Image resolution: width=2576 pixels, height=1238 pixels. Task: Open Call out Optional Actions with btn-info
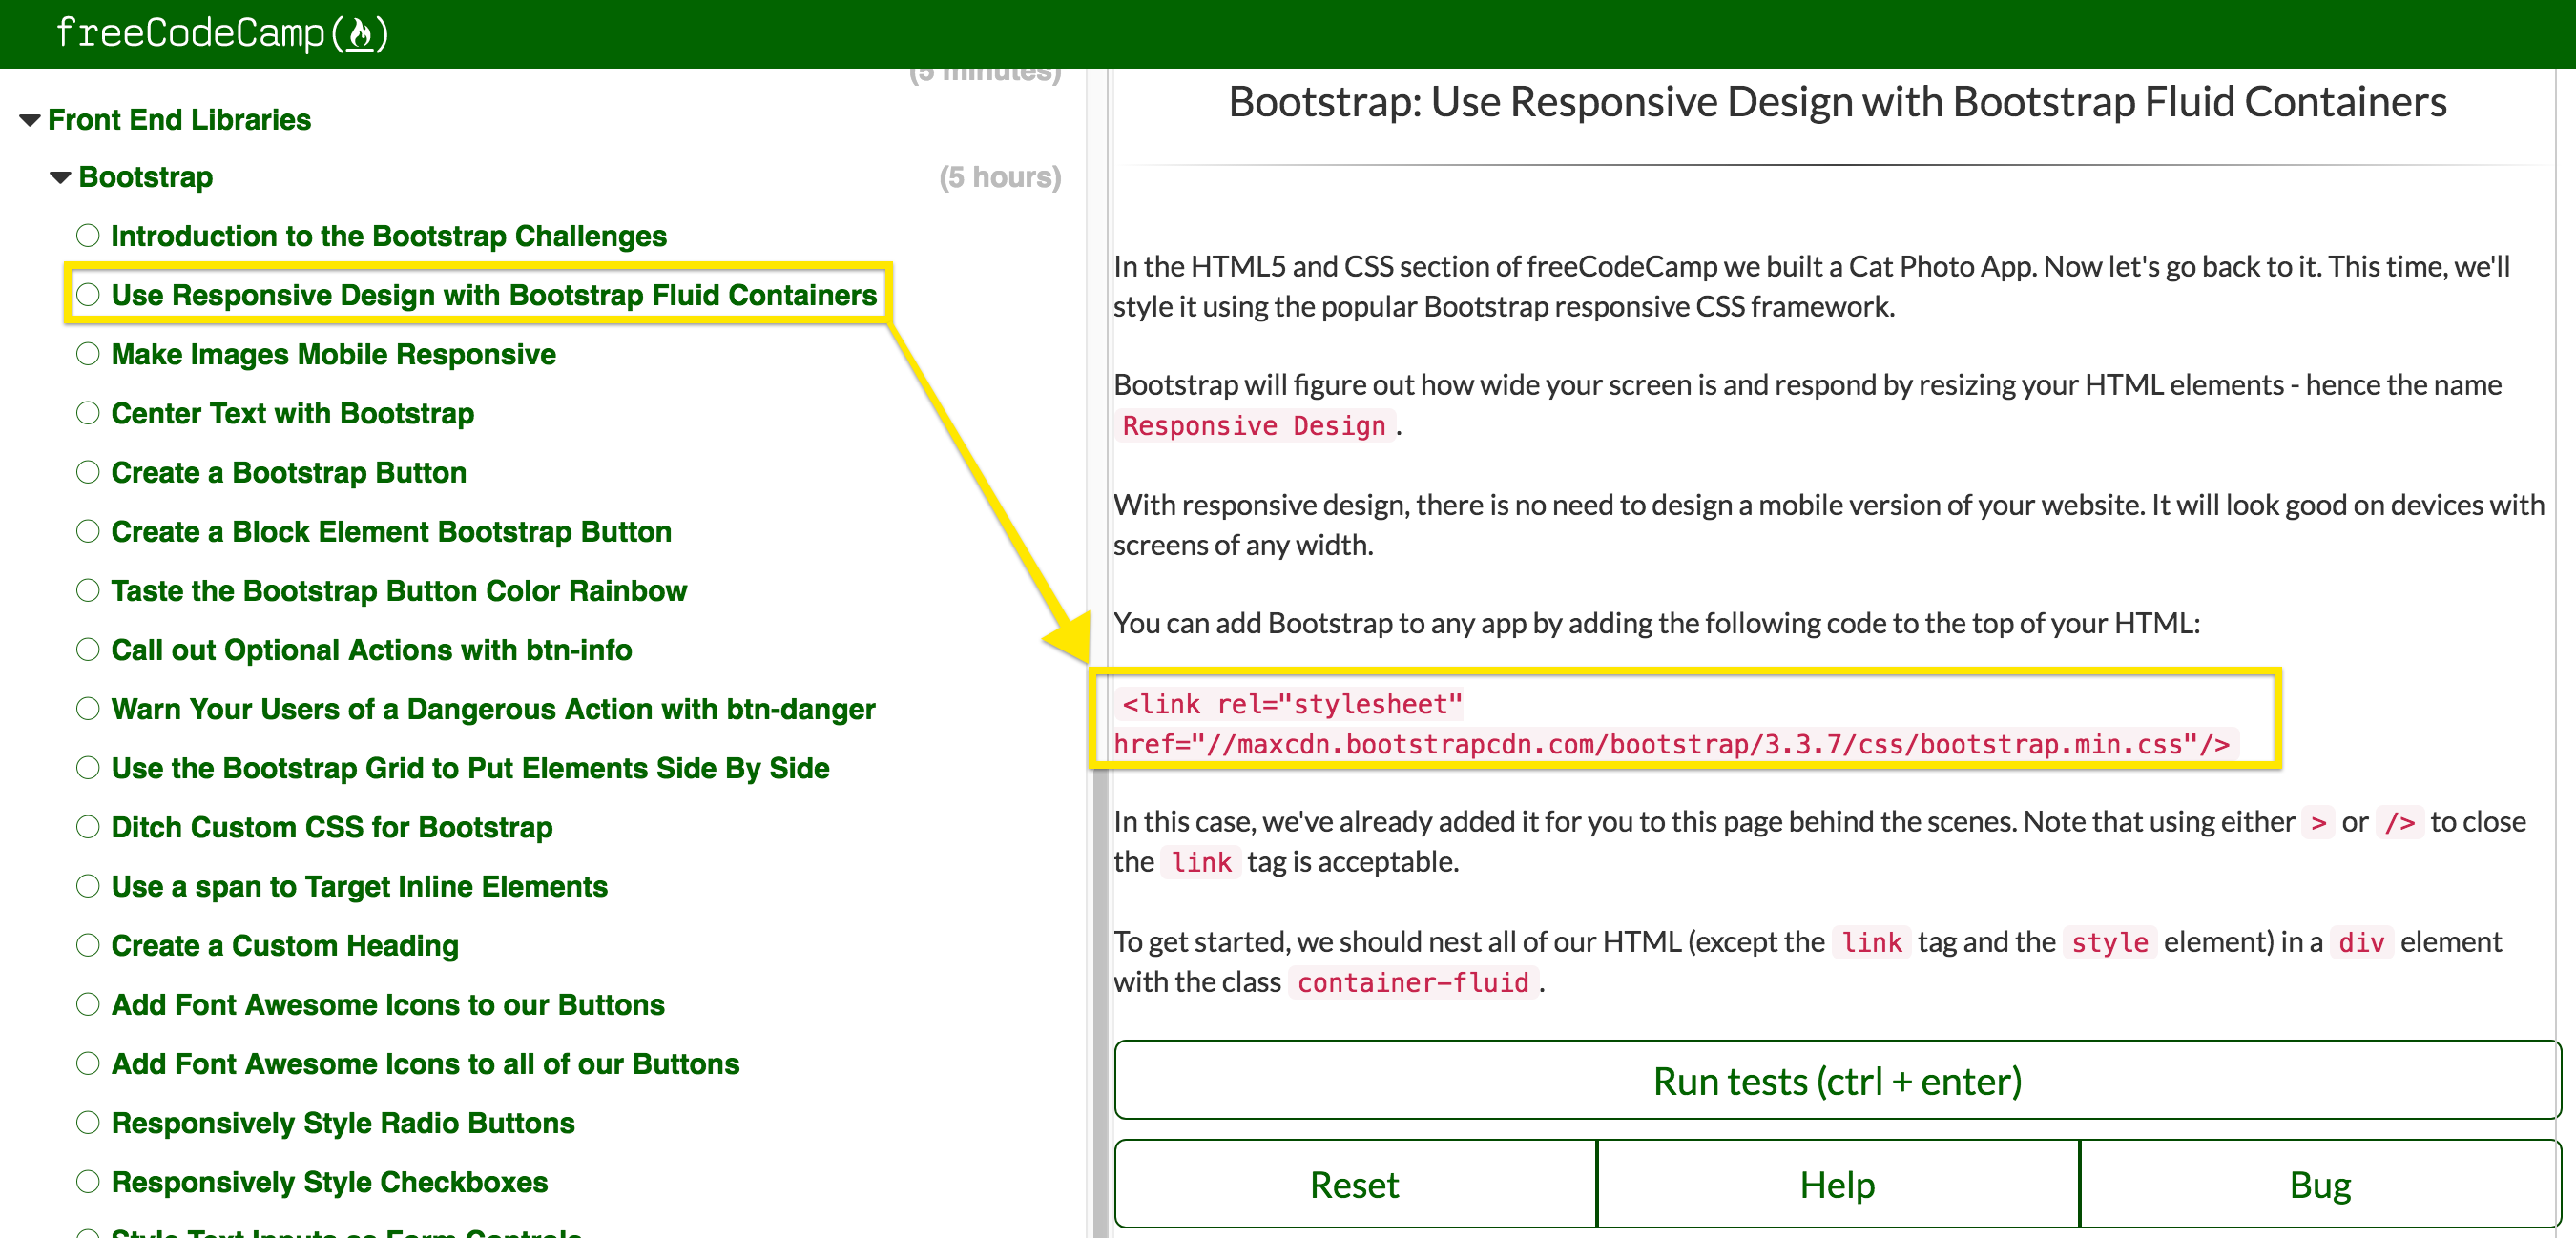click(371, 650)
